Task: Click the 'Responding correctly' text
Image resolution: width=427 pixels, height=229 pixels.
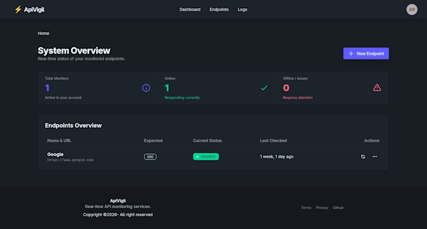Action: 182,98
